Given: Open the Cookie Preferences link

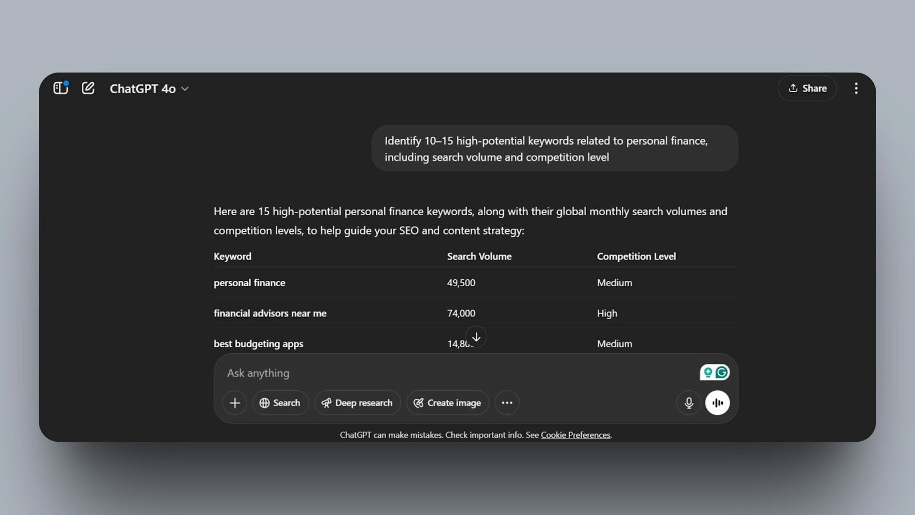Looking at the screenshot, I should point(575,435).
